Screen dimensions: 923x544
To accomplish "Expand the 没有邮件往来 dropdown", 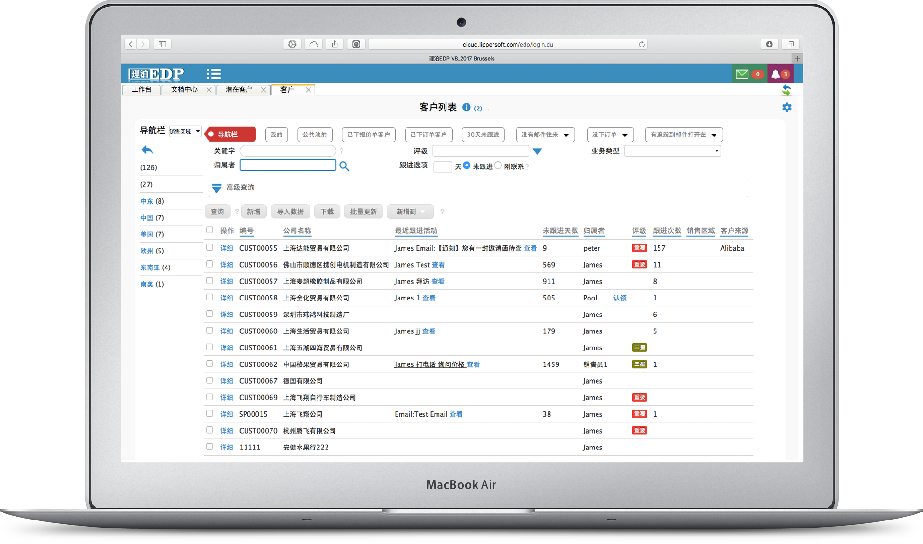I will coord(545,135).
